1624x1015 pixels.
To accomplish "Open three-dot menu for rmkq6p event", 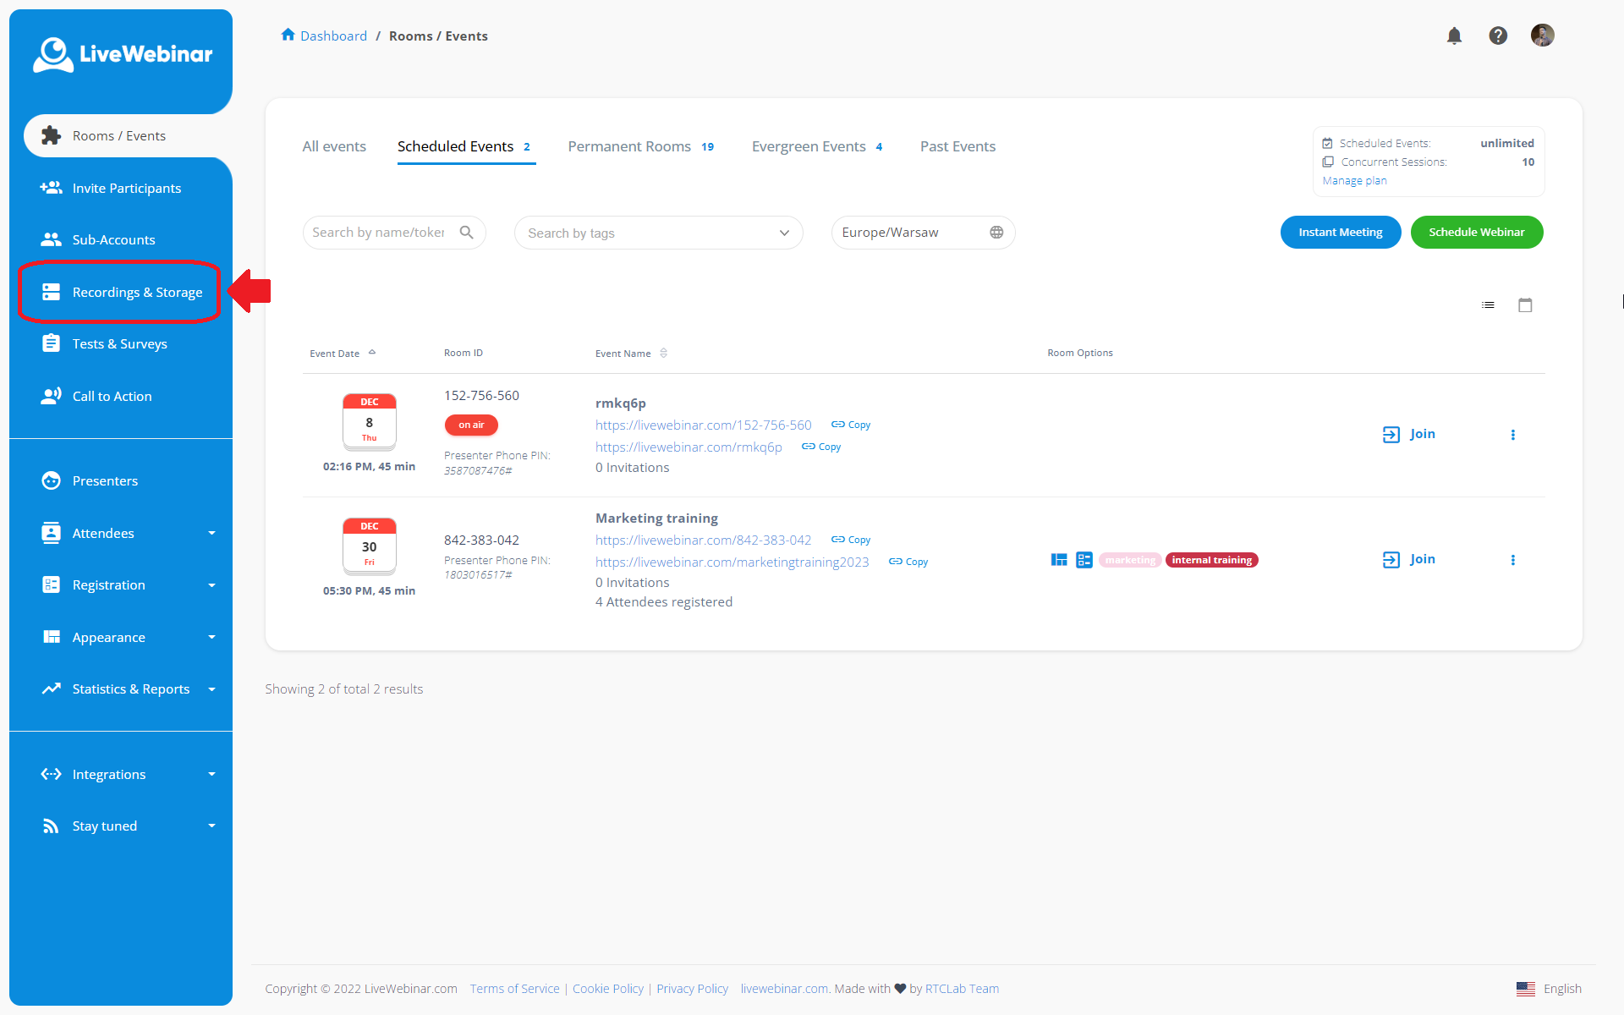I will pyautogui.click(x=1512, y=435).
